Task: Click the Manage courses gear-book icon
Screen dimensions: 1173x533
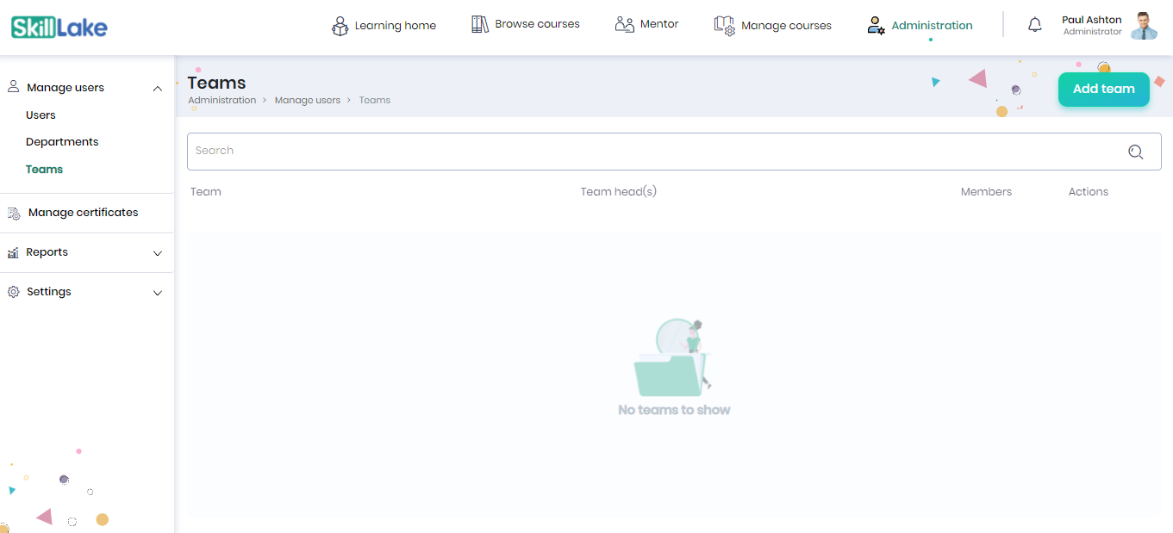Action: coord(724,26)
